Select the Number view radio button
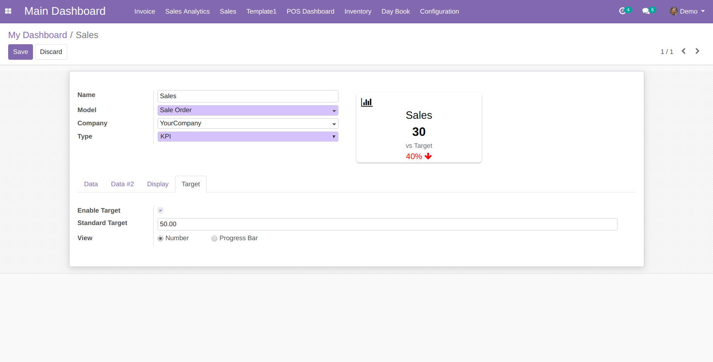Viewport: 713px width, 362px height. (160, 239)
